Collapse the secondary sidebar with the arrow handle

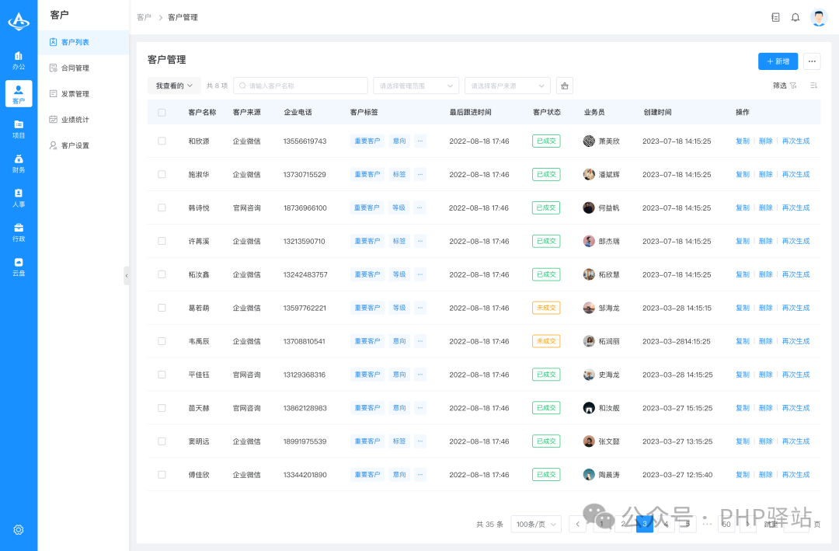pyautogui.click(x=127, y=276)
